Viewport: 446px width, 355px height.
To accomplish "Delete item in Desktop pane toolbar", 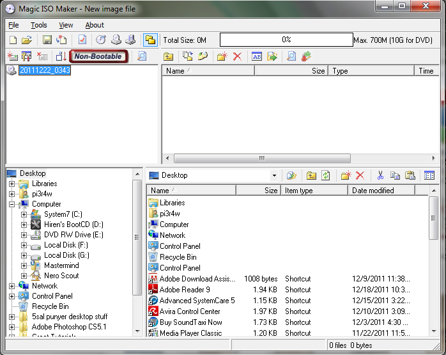I will click(x=360, y=175).
